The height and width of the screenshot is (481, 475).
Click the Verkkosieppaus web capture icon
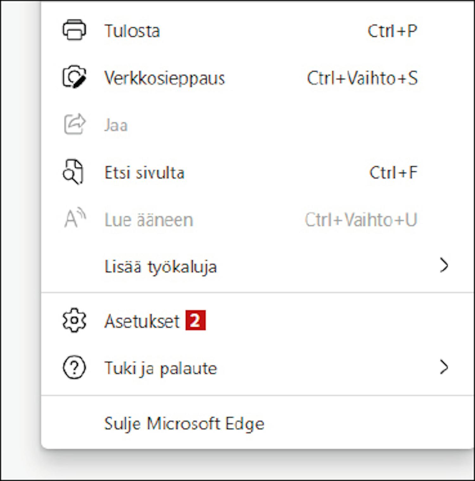click(74, 77)
